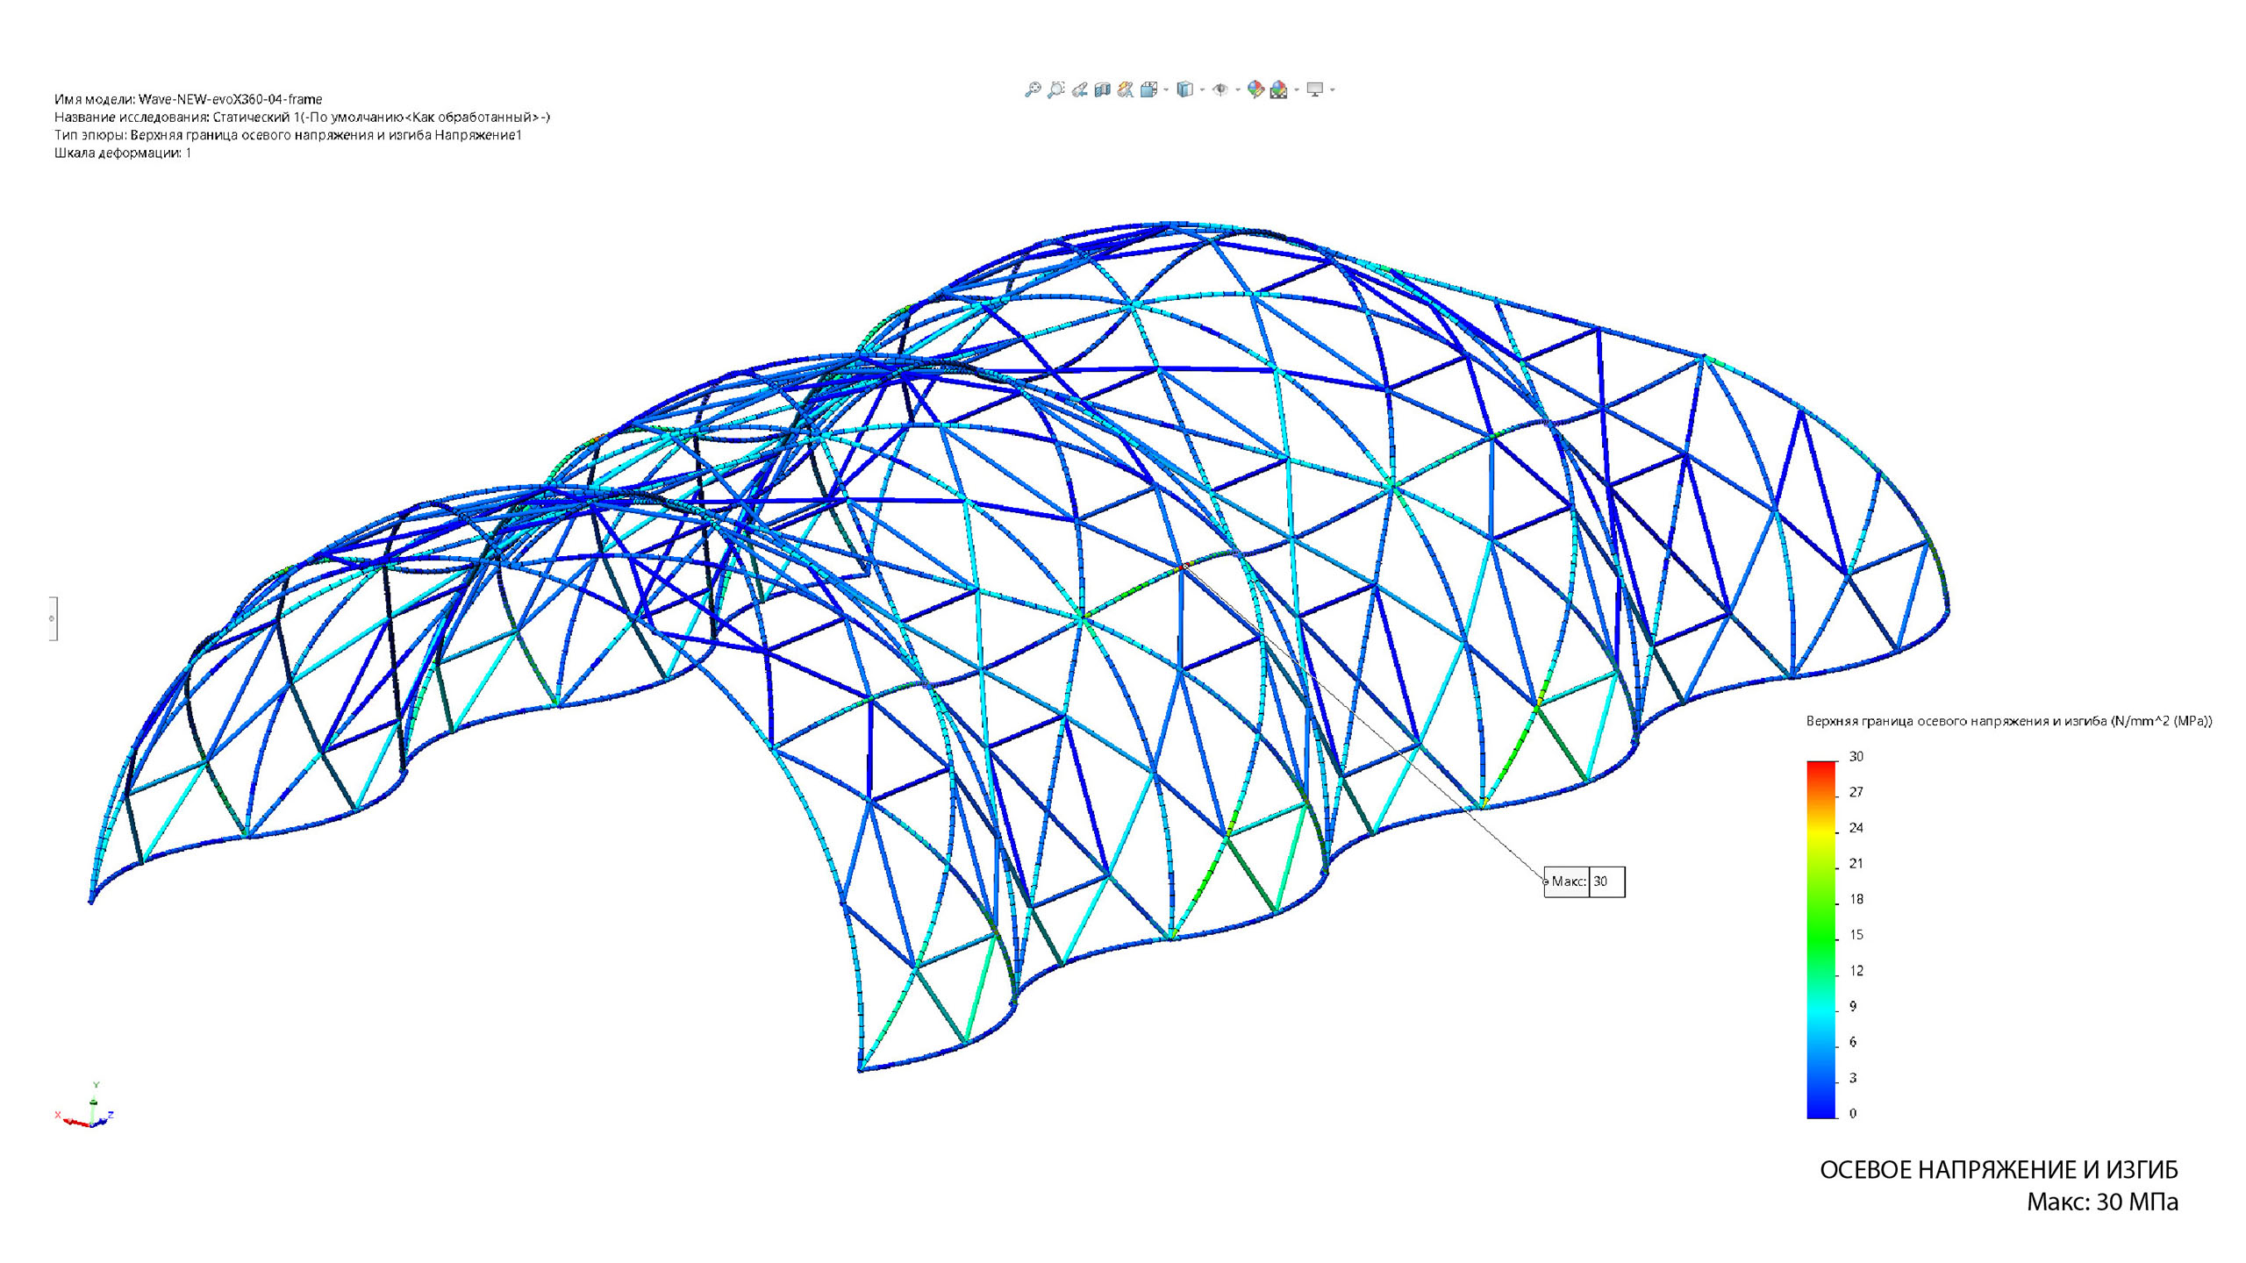Click the Apply Scene icon
2246x1263 pixels.
(1278, 89)
